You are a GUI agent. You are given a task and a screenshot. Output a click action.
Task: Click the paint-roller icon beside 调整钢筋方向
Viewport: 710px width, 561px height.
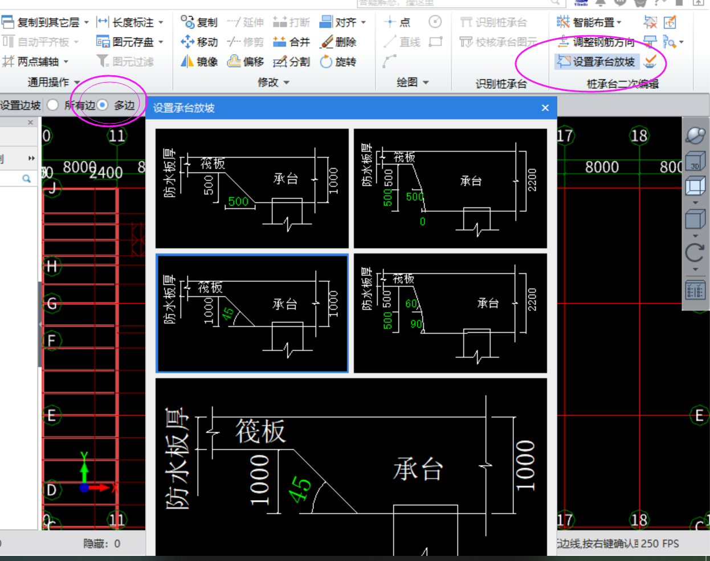click(650, 42)
